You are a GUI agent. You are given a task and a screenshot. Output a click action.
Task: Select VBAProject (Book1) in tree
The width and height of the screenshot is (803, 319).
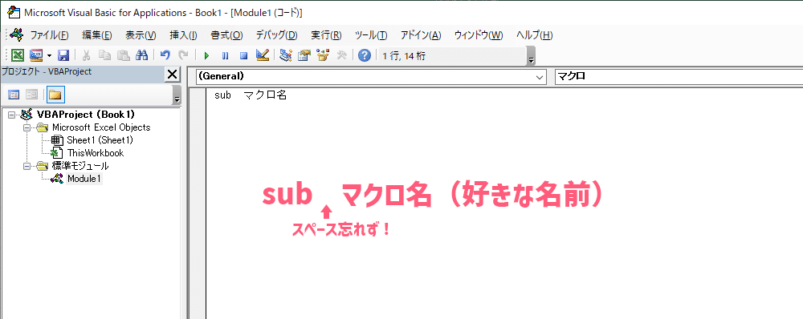(x=86, y=115)
